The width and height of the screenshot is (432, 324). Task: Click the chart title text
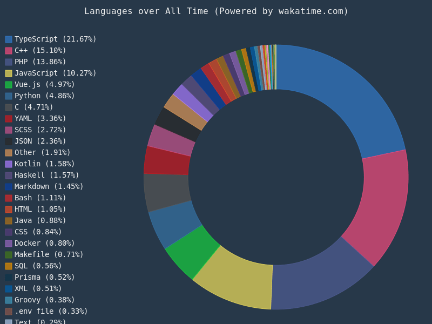point(216,11)
